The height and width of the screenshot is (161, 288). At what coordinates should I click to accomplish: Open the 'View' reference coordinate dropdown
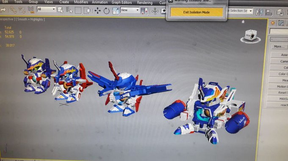click(130, 10)
